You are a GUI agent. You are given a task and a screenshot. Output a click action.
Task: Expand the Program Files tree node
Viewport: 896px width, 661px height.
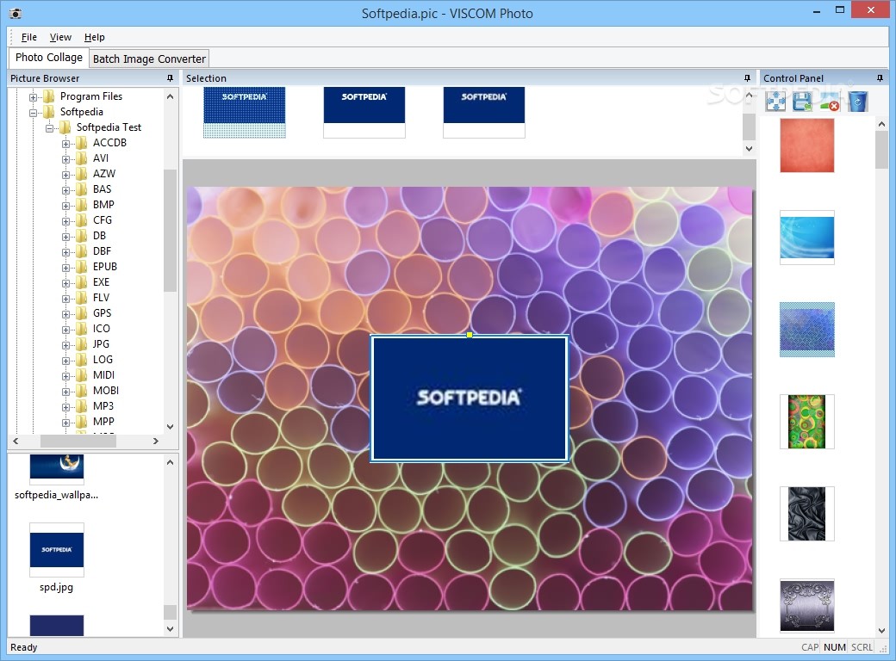point(33,97)
